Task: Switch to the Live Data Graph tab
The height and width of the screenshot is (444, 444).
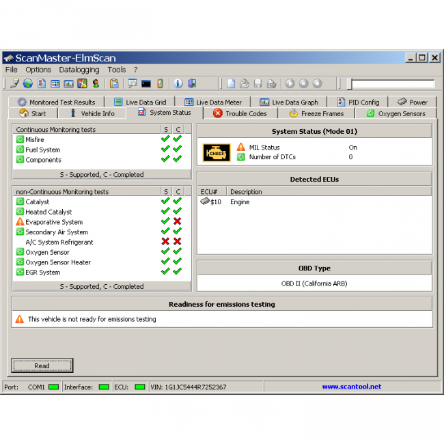Action: pos(289,102)
